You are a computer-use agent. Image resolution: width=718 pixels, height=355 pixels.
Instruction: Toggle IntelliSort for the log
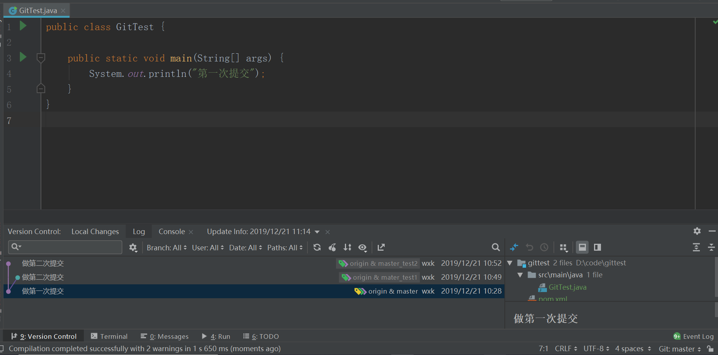347,247
